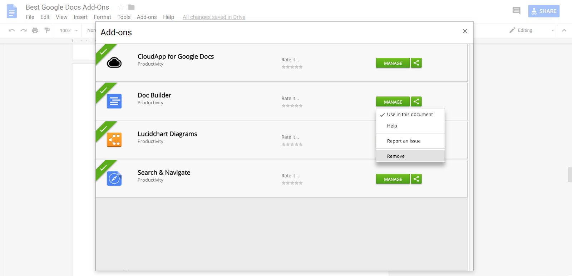
Task: Star the document Best Google Docs Add-Ons
Action: pos(121,7)
